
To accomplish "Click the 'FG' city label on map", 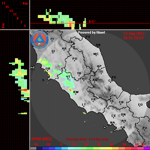I will 140,105.
